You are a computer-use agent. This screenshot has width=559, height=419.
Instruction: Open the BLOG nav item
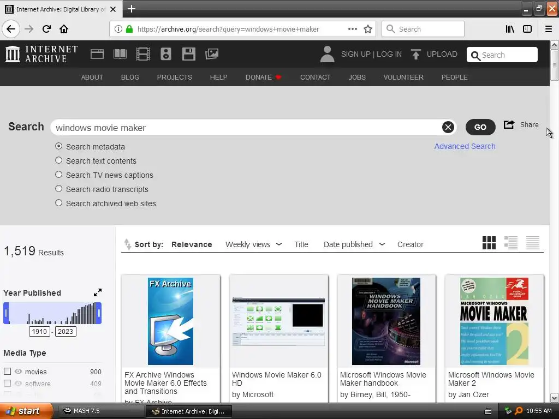[130, 77]
